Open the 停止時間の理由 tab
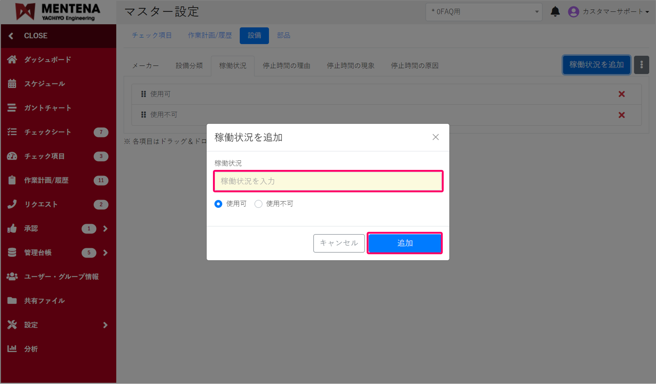This screenshot has height=384, width=656. point(287,66)
